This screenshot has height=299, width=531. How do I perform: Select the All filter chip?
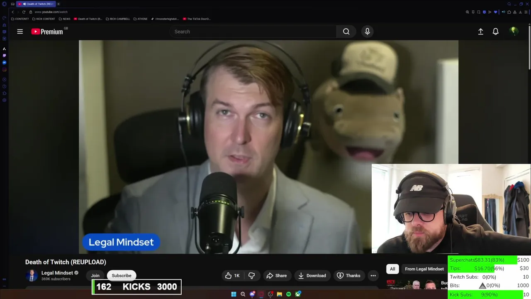coord(392,269)
